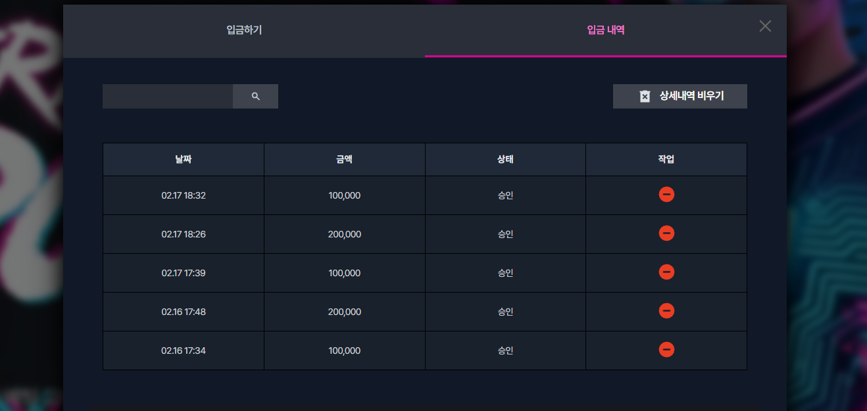Viewport: 867px width, 411px height.
Task: Focus the search input field
Action: click(x=168, y=96)
